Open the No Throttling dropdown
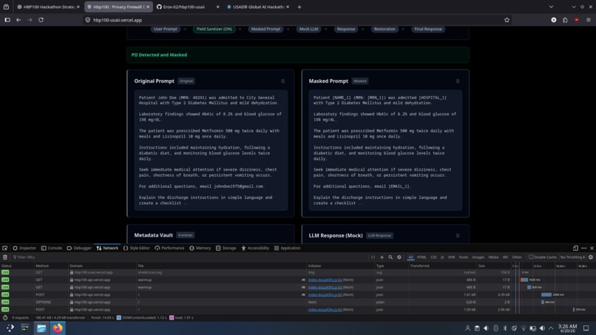 pyautogui.click(x=572, y=257)
